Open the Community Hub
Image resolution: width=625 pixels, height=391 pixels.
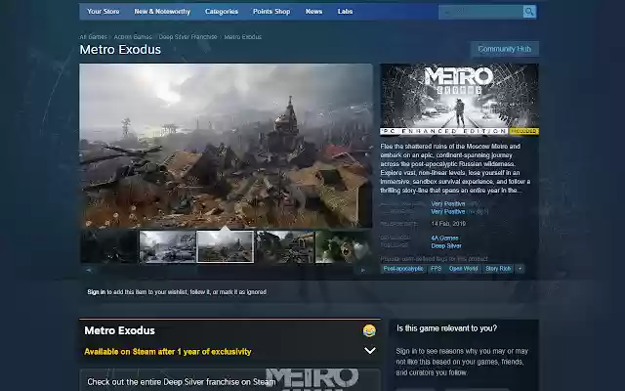[x=505, y=49]
